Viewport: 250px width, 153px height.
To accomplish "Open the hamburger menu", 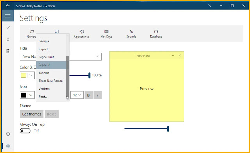I will pos(8,16).
